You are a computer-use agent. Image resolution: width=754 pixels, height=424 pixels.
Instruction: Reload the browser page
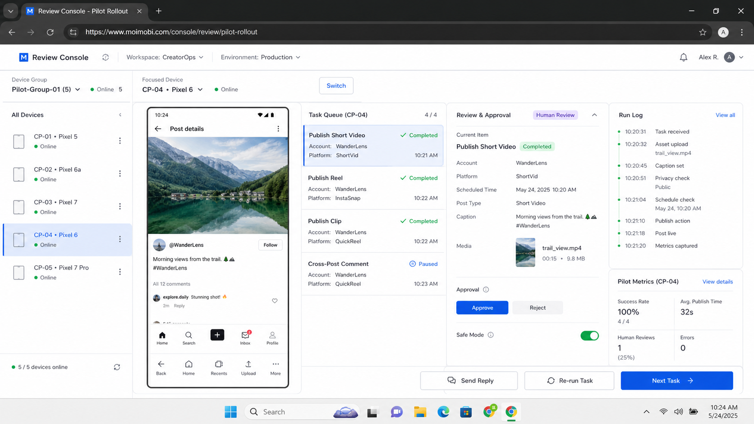point(50,32)
